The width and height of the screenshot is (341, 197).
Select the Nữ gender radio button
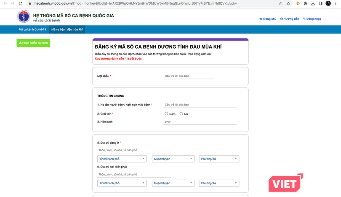coord(181,114)
